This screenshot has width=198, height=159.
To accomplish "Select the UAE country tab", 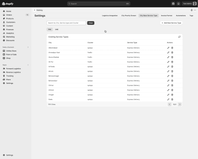I will pos(56,30).
